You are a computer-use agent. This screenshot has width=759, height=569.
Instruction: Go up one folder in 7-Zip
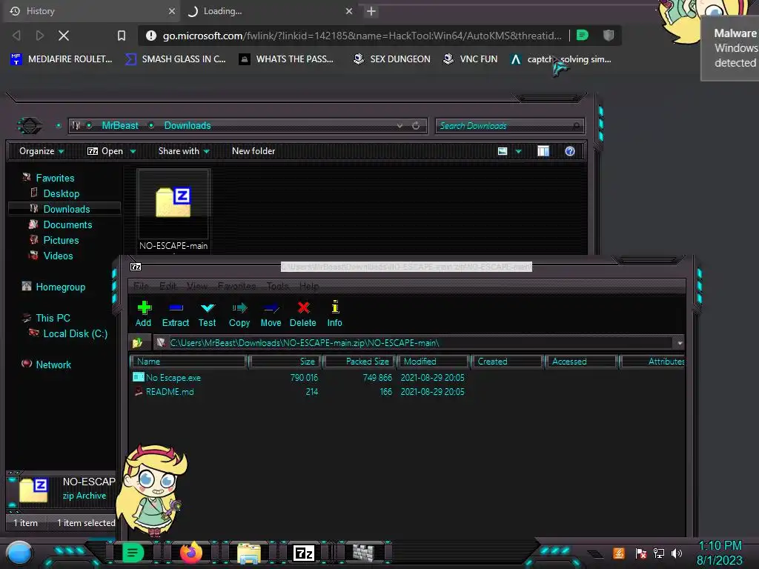coord(137,342)
